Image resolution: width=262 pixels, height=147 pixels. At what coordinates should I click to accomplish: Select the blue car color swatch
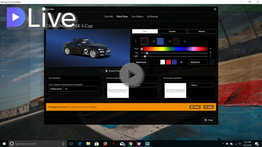click(160, 41)
